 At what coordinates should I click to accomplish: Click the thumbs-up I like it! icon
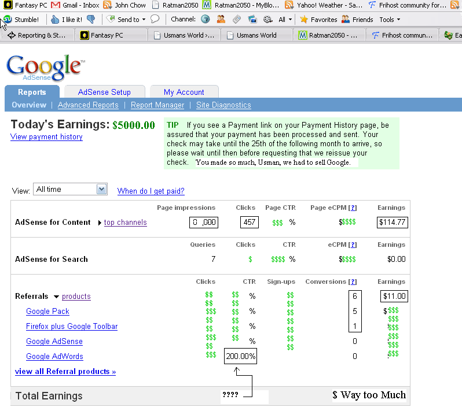[x=55, y=20]
